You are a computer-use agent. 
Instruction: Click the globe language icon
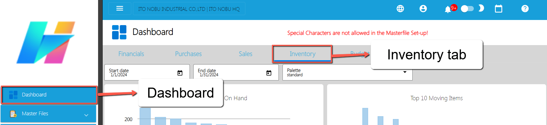click(x=400, y=9)
